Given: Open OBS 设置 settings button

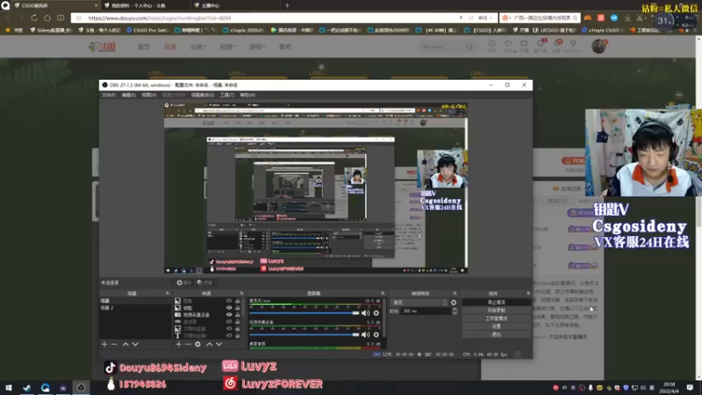Looking at the screenshot, I should point(496,327).
